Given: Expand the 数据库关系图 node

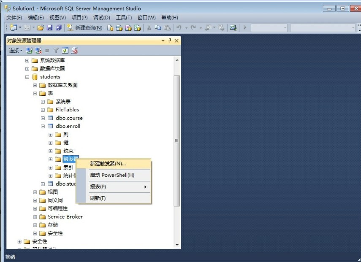Looking at the screenshot, I should coord(35,85).
